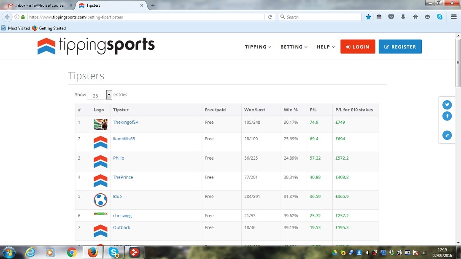The image size is (461, 259).
Task: Open TheKingofSA logo thumbnail
Action: [100, 124]
